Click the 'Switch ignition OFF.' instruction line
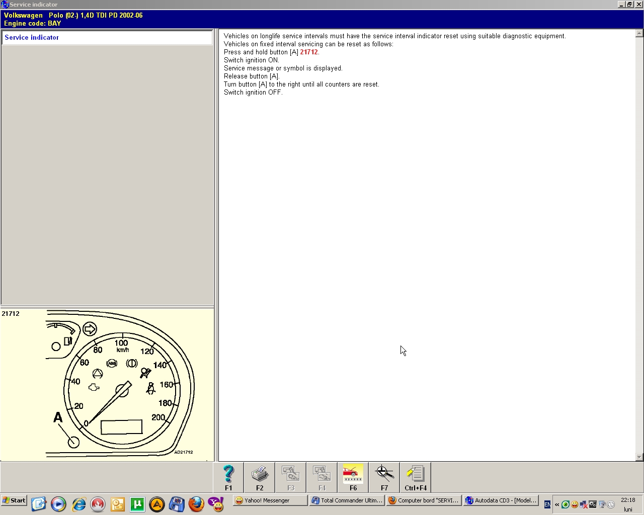Screen dimensions: 644x515 pos(253,93)
